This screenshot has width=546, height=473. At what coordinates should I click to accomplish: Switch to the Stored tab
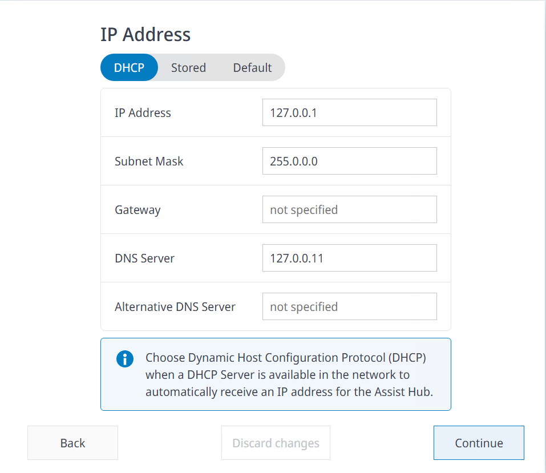pos(188,67)
